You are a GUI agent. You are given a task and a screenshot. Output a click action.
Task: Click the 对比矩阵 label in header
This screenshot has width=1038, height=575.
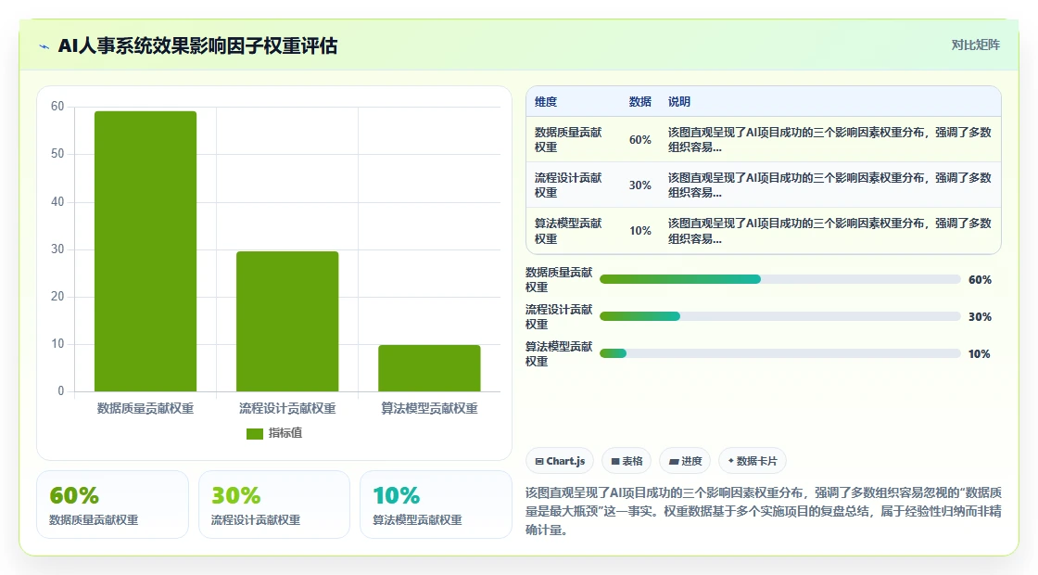pyautogui.click(x=975, y=45)
